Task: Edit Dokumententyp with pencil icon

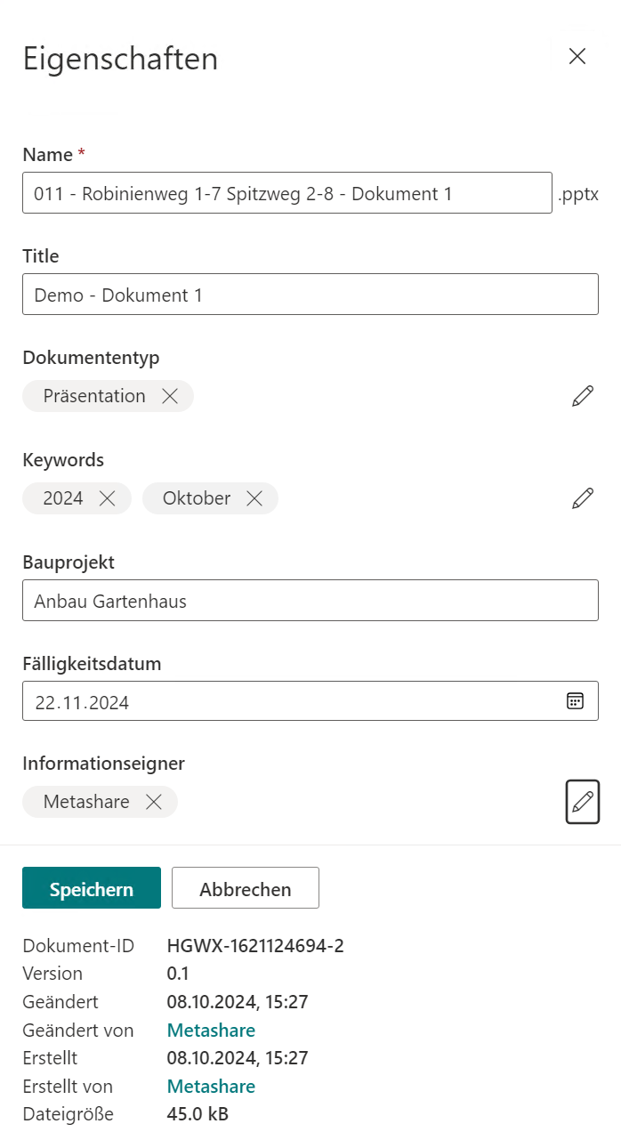Action: click(x=582, y=396)
